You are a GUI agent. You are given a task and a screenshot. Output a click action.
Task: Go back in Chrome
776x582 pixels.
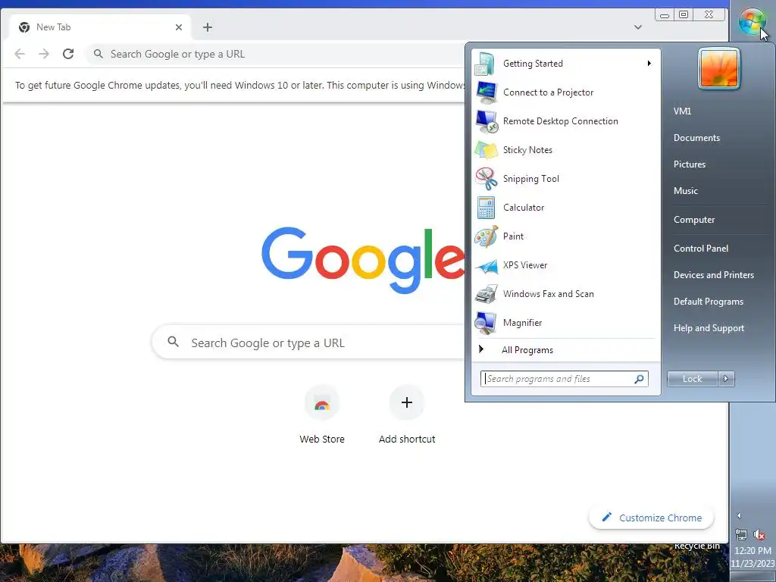(x=19, y=54)
